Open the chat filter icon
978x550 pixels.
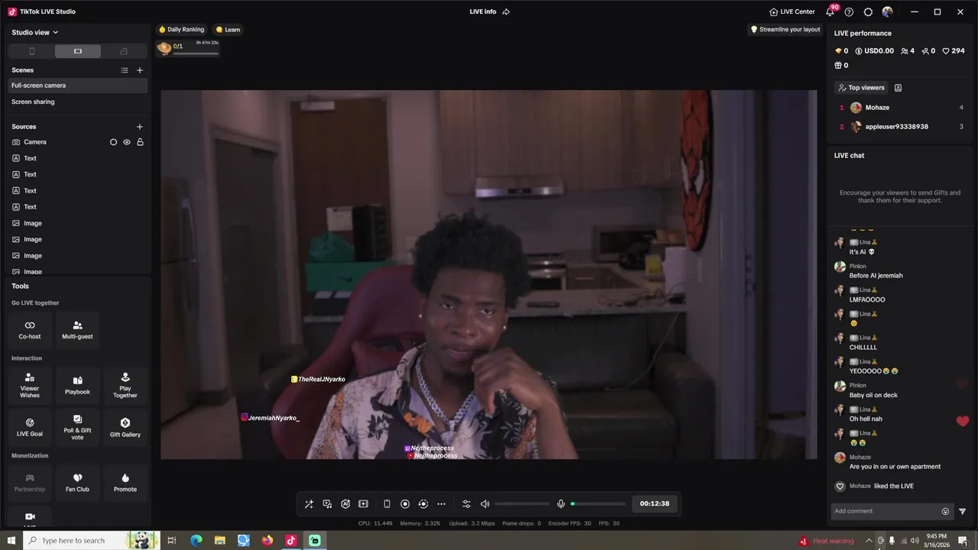pos(962,511)
